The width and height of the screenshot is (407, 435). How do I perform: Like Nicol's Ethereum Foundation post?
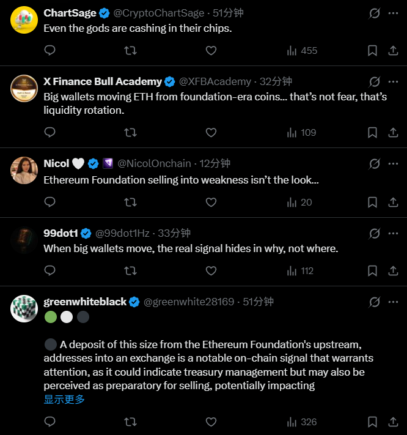tap(211, 202)
